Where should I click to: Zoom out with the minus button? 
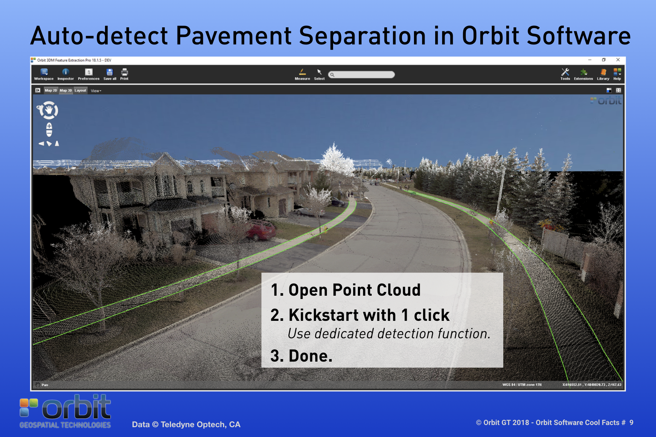[x=49, y=133]
